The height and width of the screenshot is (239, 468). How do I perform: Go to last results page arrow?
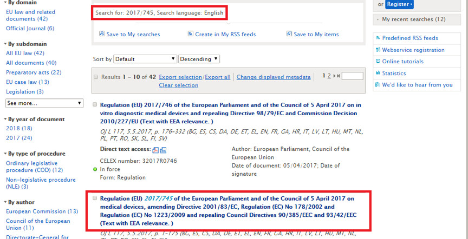[x=338, y=77]
